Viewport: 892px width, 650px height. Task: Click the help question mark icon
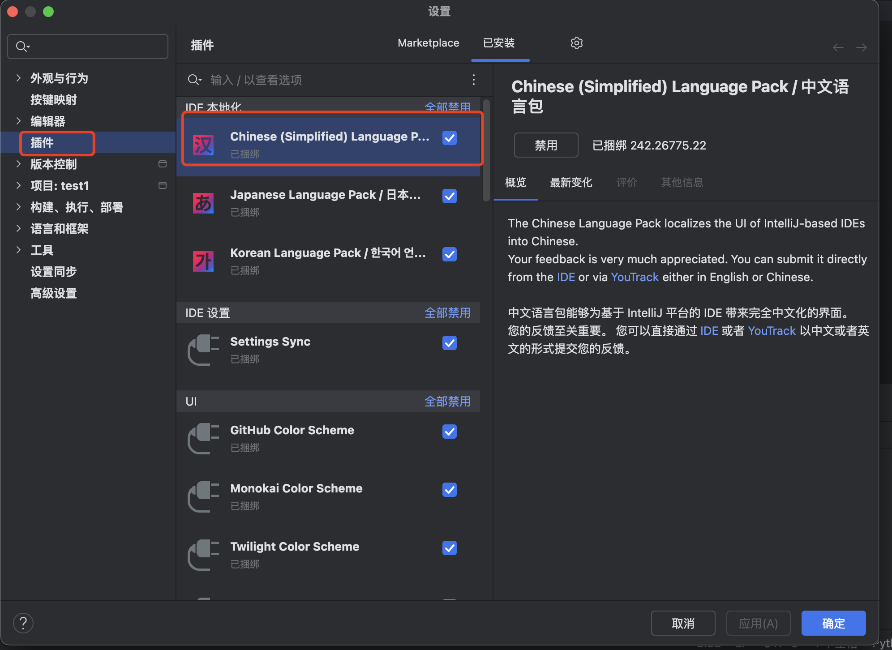coord(23,623)
